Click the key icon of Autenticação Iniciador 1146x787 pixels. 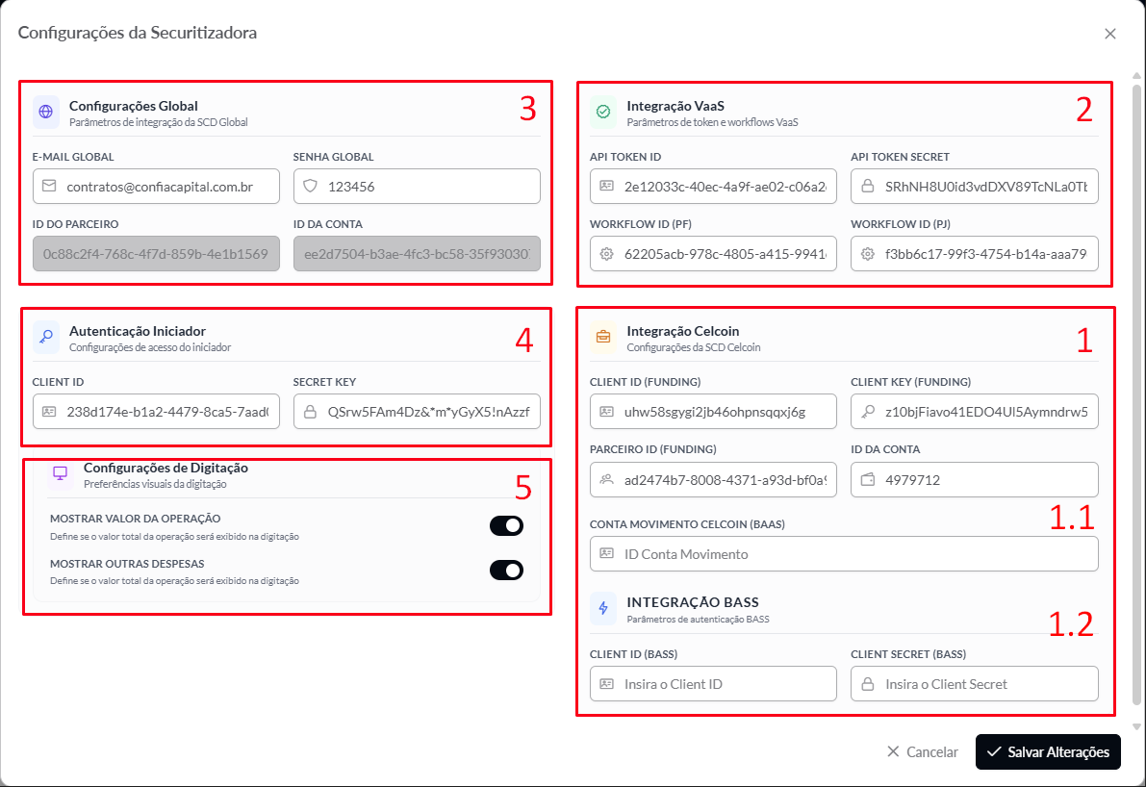click(46, 337)
